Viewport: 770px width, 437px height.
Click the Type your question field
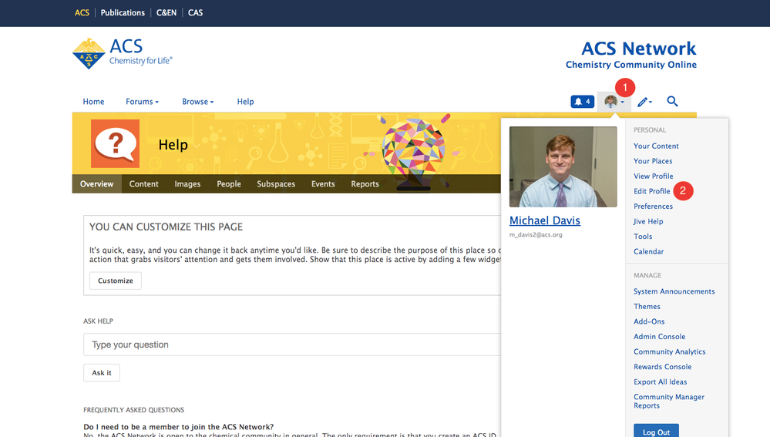tap(293, 345)
